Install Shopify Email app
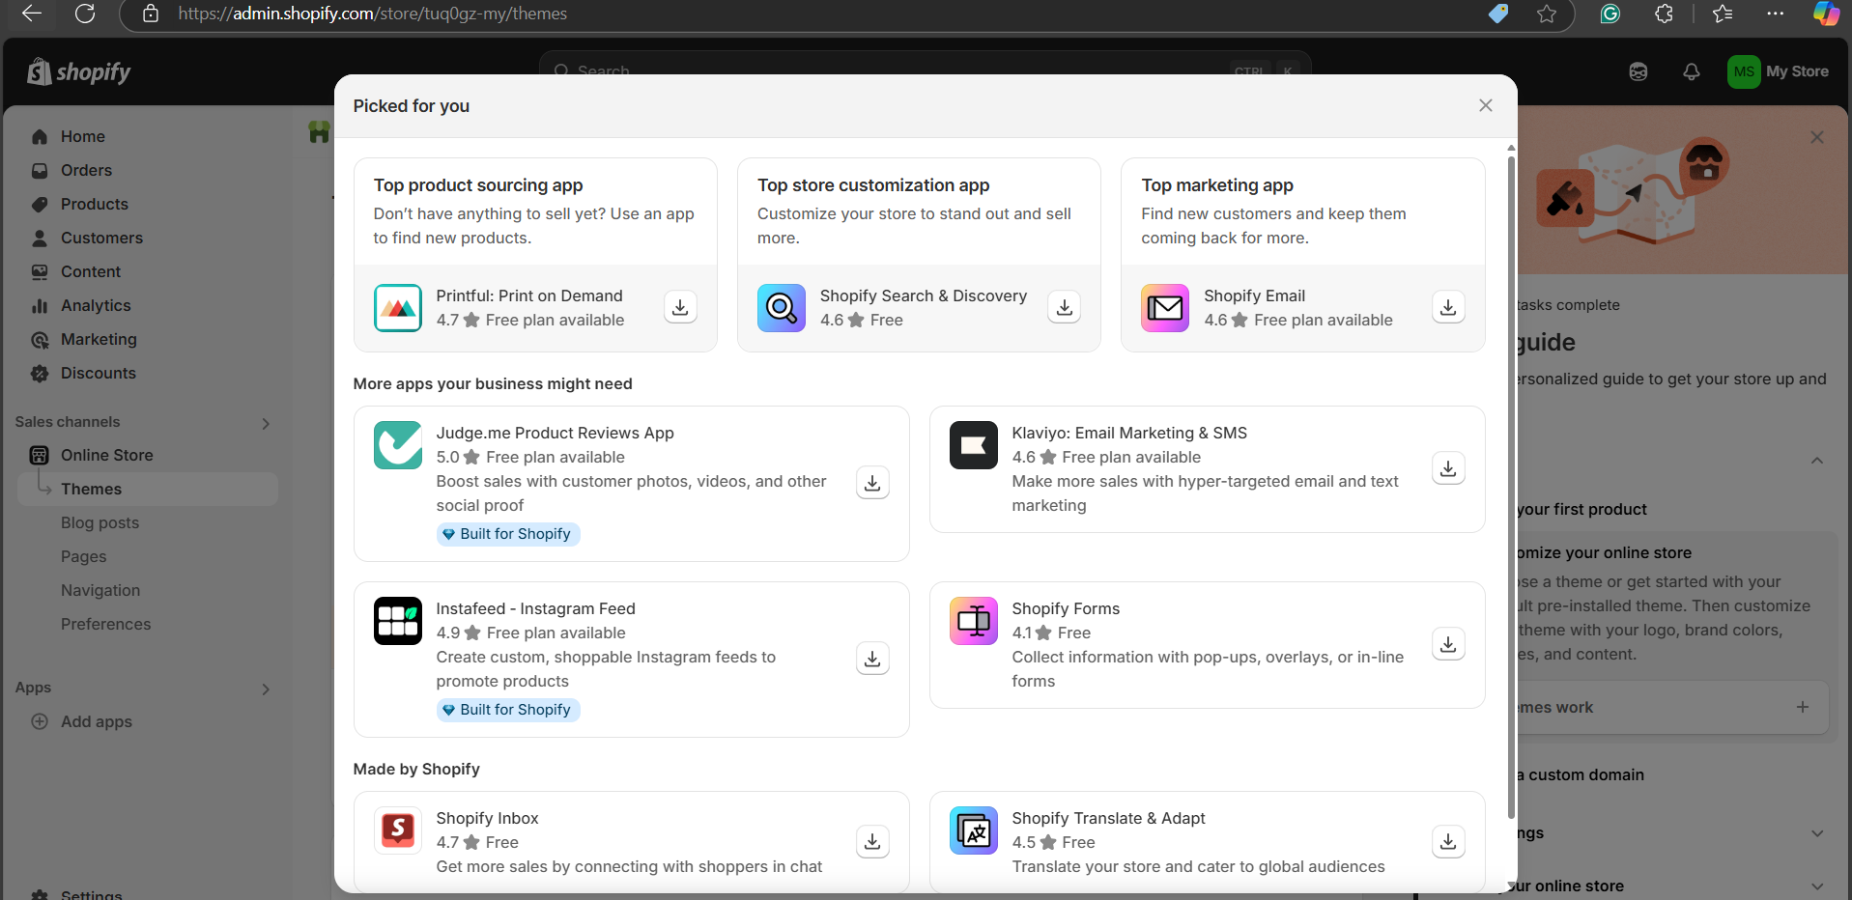The width and height of the screenshot is (1852, 900). point(1448,307)
